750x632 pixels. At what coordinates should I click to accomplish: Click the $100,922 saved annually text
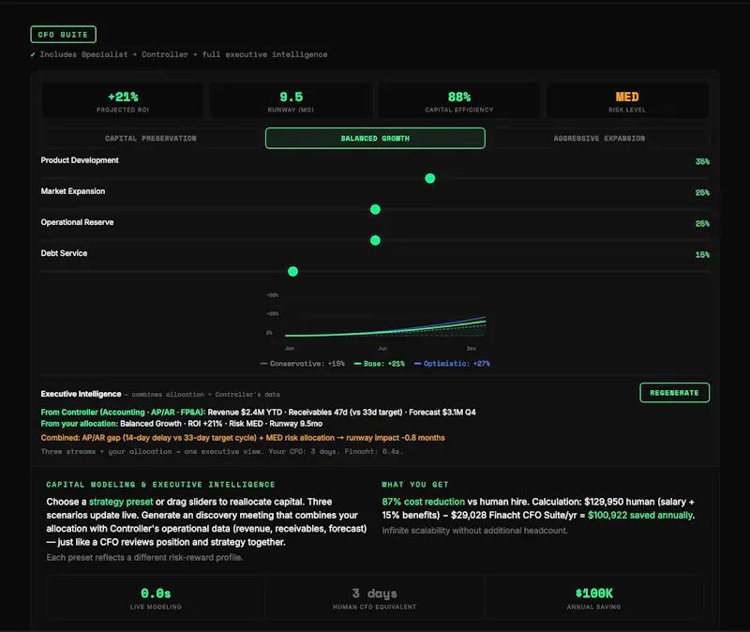[x=640, y=516]
